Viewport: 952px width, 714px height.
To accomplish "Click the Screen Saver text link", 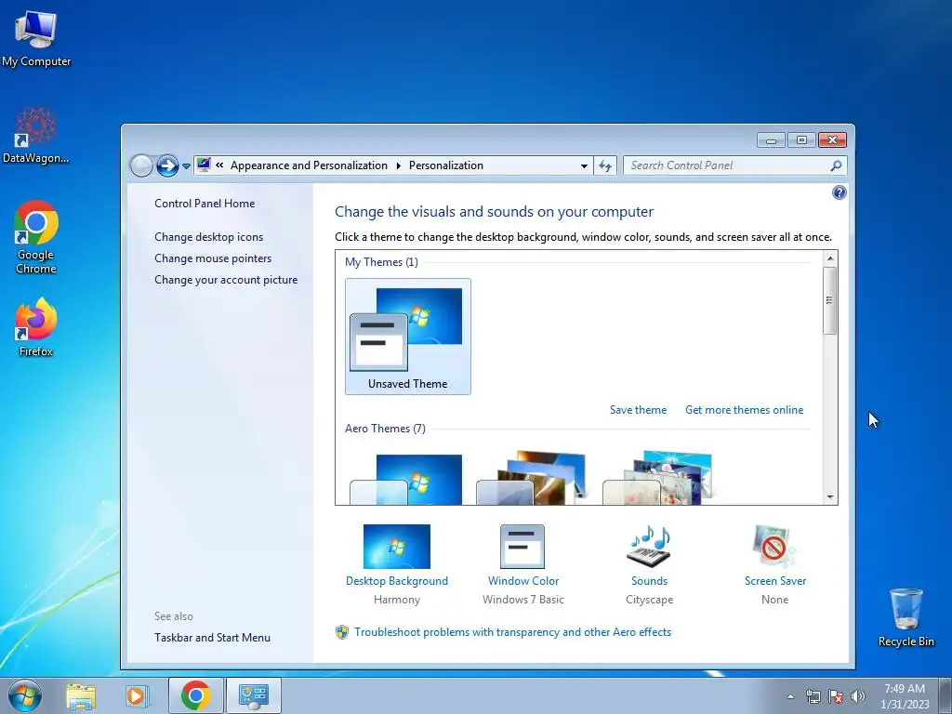I will pyautogui.click(x=775, y=581).
